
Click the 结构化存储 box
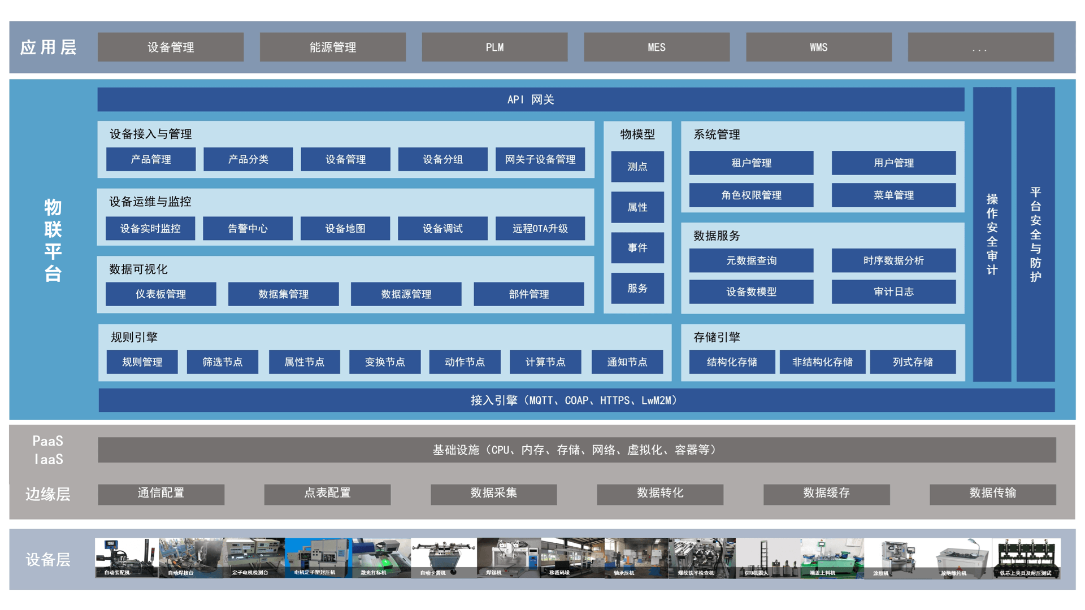point(732,361)
